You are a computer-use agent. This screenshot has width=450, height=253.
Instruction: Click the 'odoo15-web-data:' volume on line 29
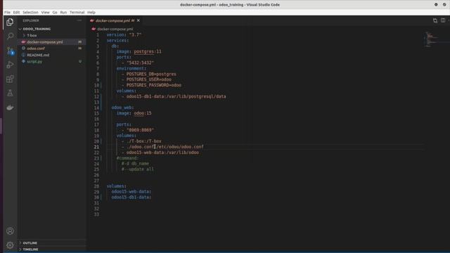[x=131, y=192]
